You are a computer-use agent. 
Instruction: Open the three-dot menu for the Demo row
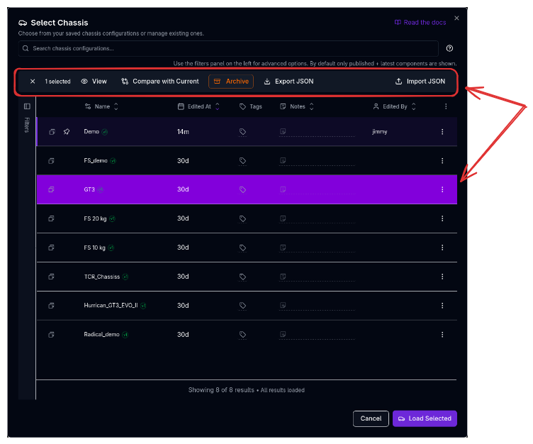[x=442, y=132]
